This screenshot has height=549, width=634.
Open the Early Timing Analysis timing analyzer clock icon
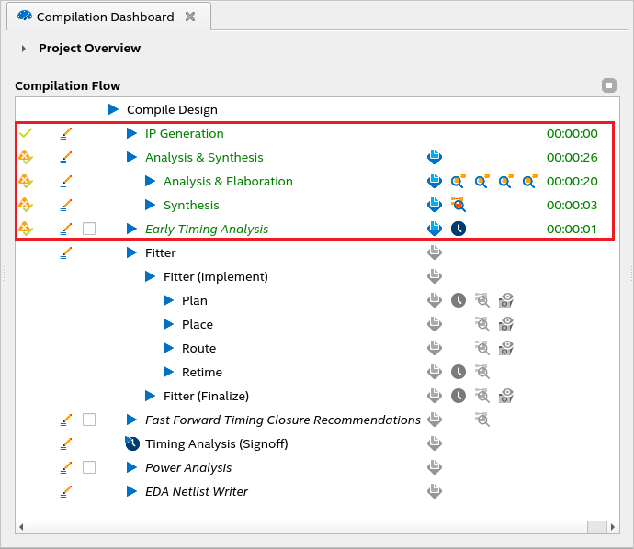459,229
